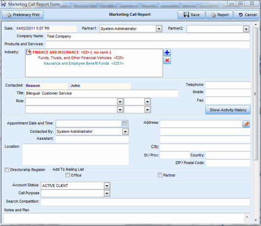Expand the first Role dropdown
The image size is (261, 226).
pos(120,102)
